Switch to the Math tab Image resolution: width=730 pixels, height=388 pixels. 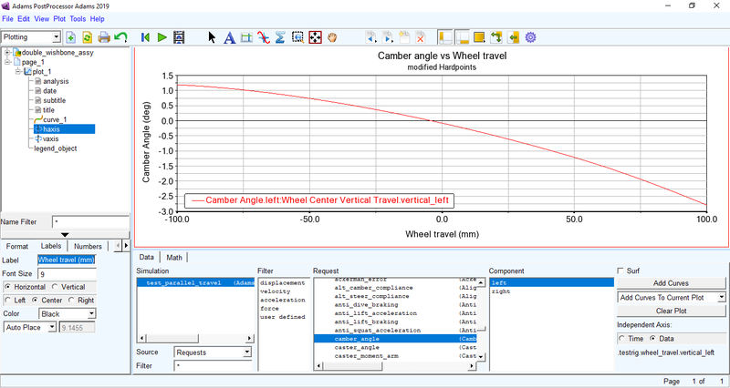pos(174,257)
